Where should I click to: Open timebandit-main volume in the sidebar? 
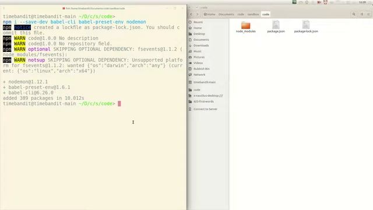pyautogui.click(x=205, y=82)
